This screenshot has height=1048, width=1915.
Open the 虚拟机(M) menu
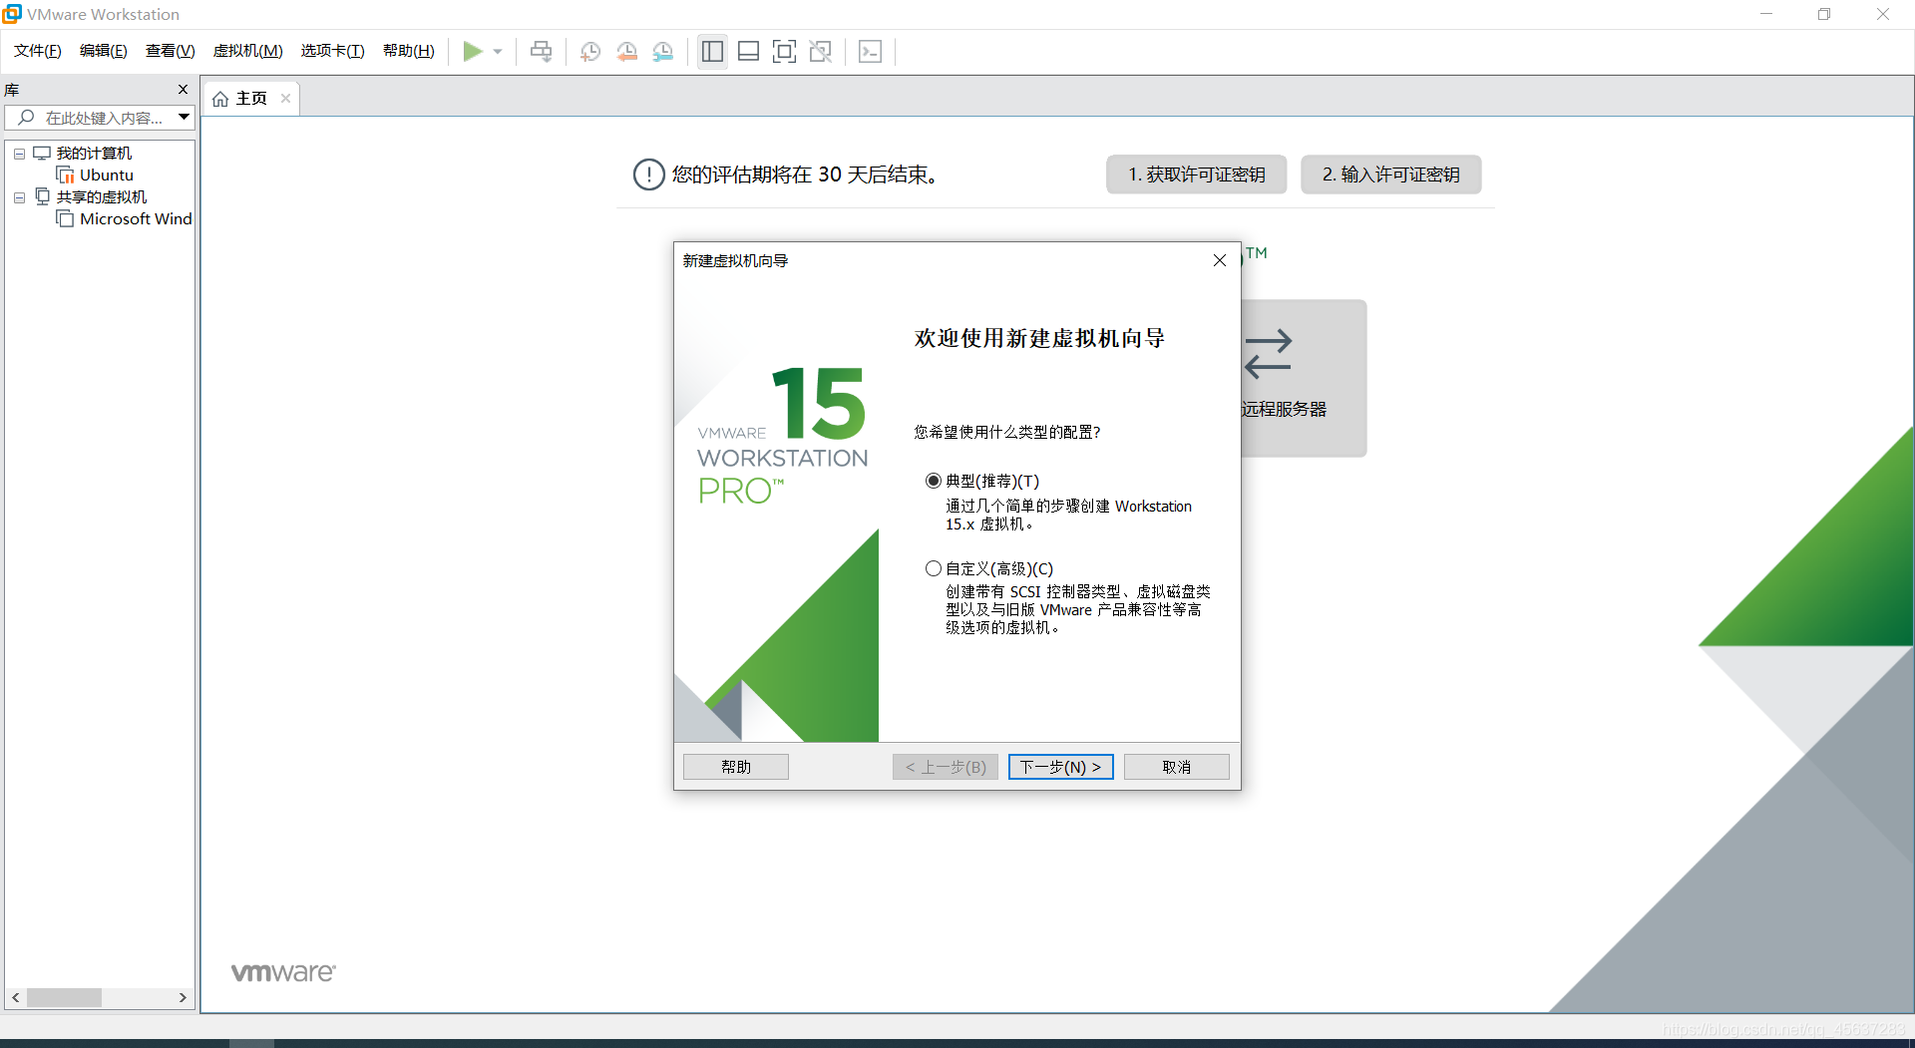247,50
